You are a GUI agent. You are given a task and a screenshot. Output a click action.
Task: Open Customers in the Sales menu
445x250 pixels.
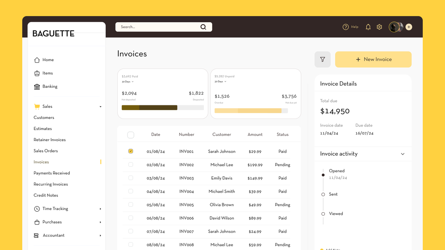click(44, 118)
